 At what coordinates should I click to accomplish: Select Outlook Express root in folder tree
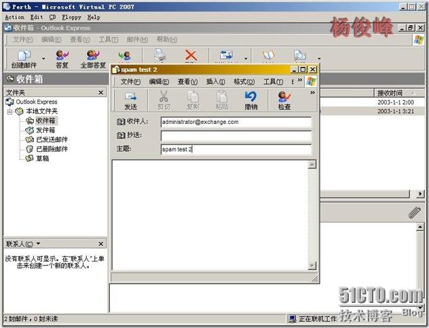[37, 102]
